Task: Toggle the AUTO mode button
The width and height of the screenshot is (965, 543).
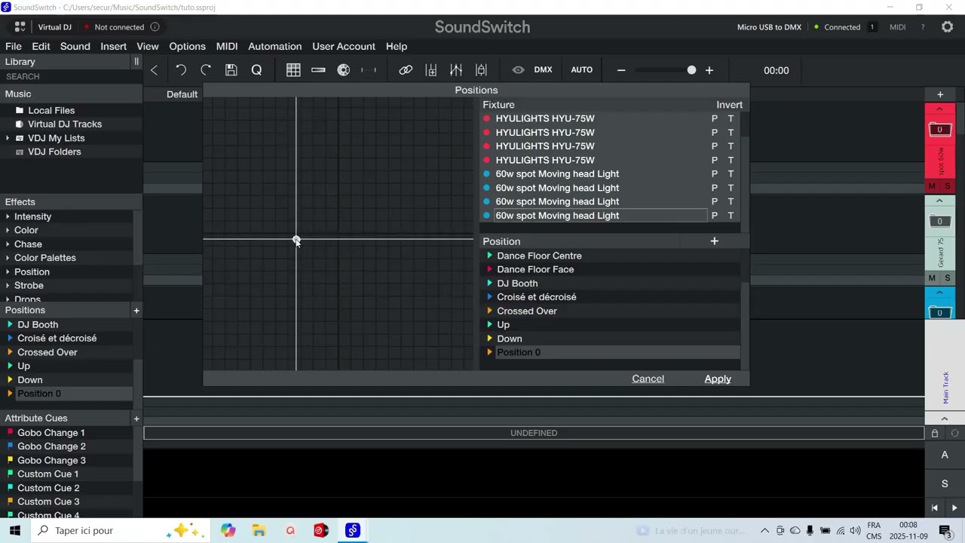Action: pos(581,70)
